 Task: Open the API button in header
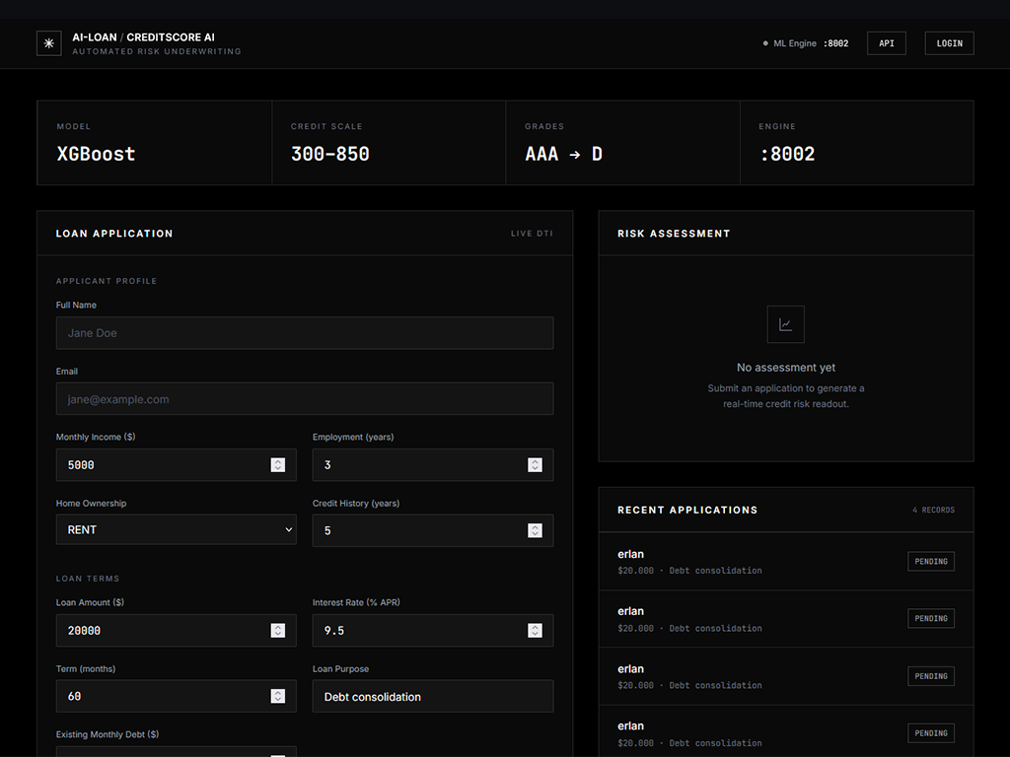(887, 43)
